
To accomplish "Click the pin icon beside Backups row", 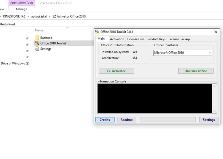I will pyautogui.click(x=27, y=38).
